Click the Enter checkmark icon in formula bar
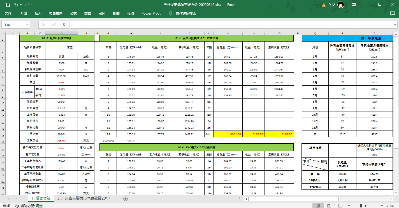The height and width of the screenshot is (208, 399). click(x=54, y=25)
